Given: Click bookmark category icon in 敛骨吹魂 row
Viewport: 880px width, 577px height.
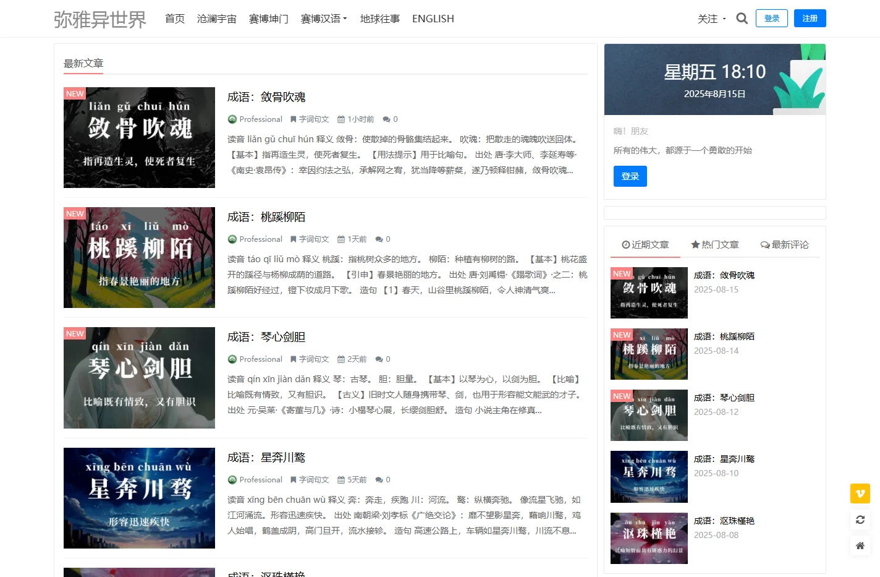Looking at the screenshot, I should pyautogui.click(x=294, y=119).
